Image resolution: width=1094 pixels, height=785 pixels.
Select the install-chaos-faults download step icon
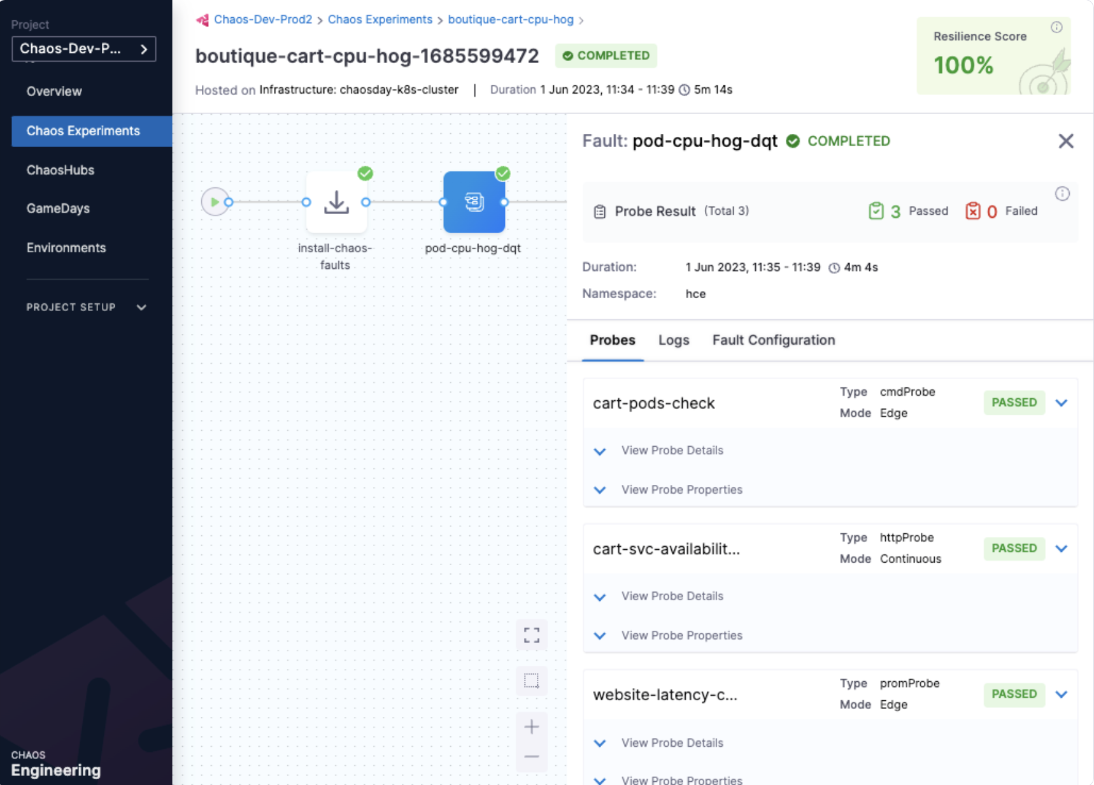point(336,202)
